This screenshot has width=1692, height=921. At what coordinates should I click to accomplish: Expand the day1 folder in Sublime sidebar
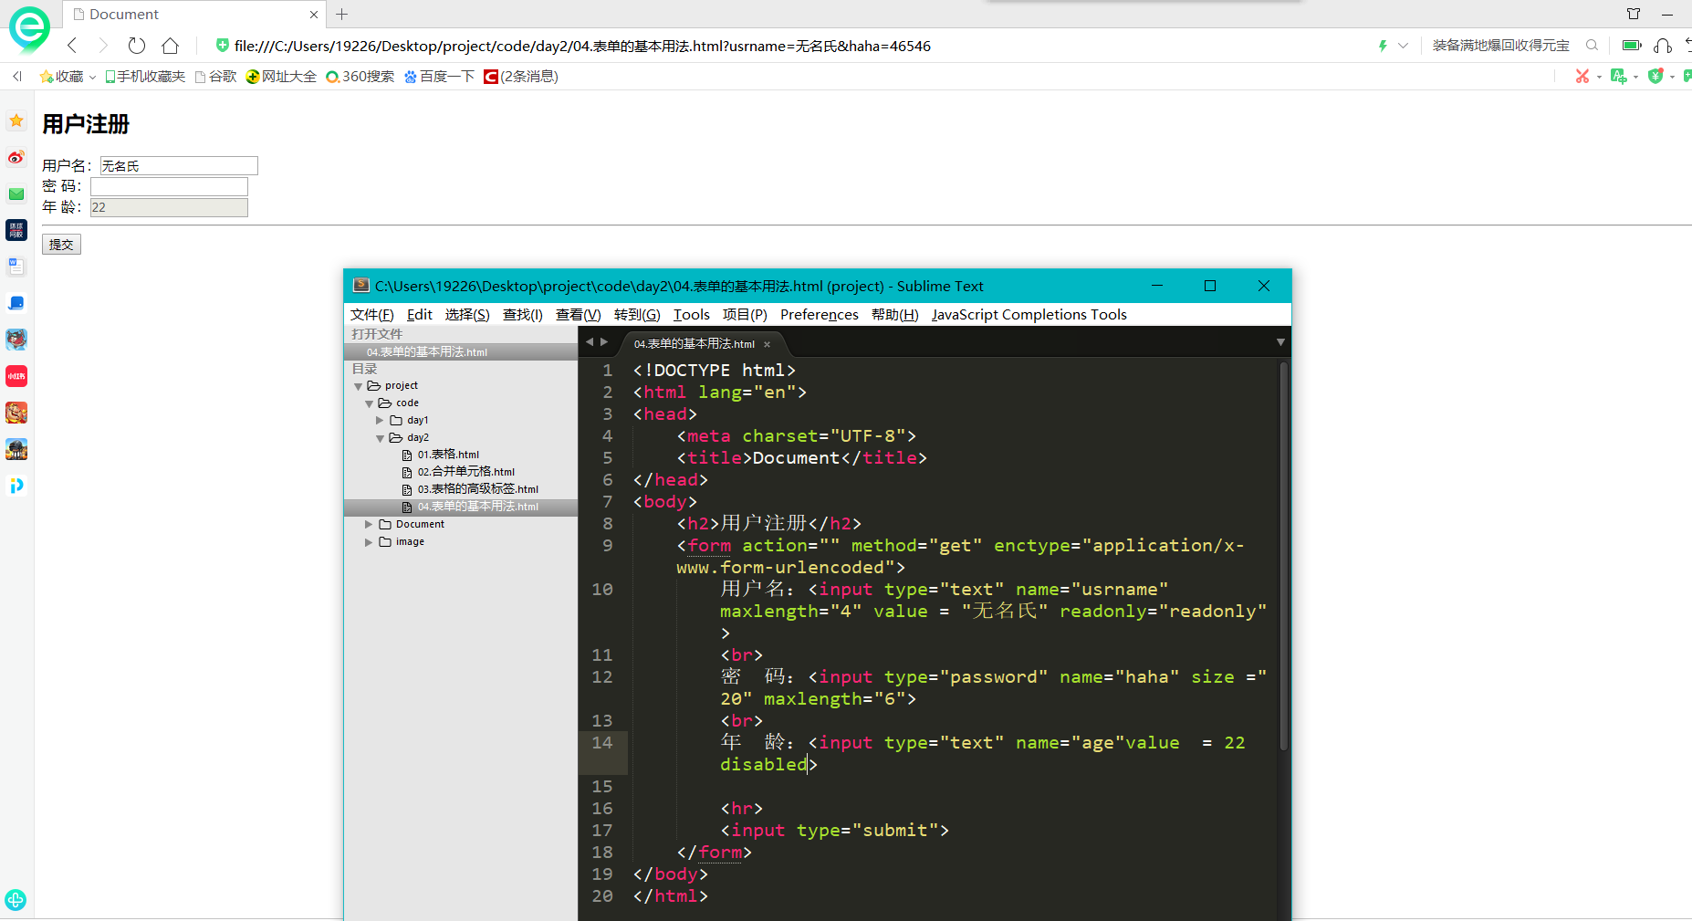point(380,421)
